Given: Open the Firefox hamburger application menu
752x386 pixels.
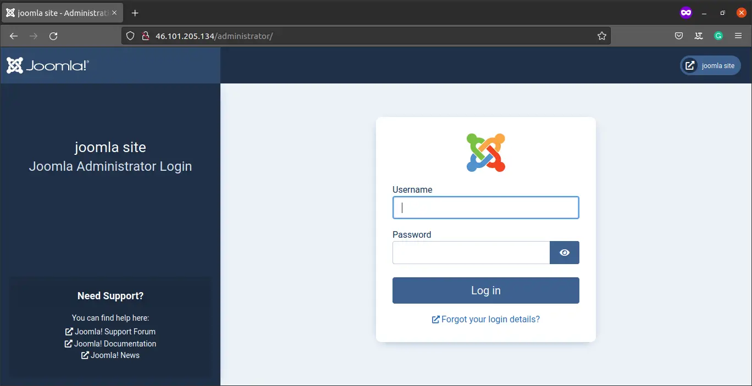Looking at the screenshot, I should click(738, 36).
